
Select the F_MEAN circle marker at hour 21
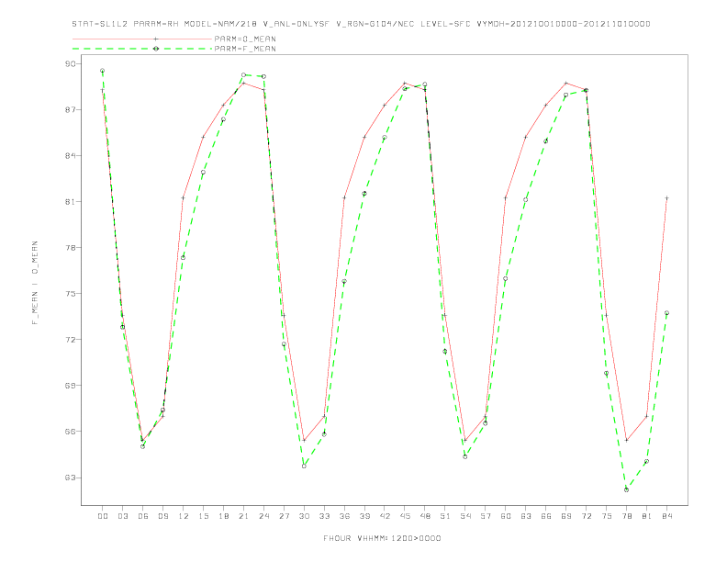[x=243, y=74]
